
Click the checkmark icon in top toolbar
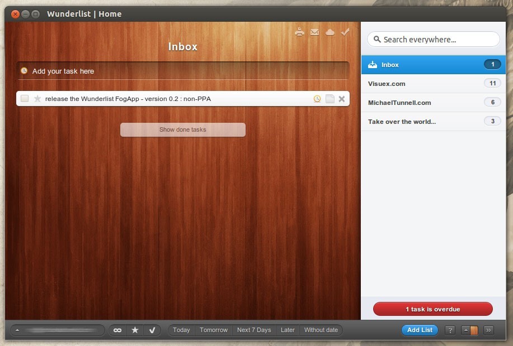(345, 32)
